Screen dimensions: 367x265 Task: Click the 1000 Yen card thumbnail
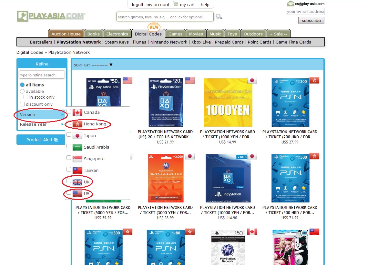tap(228, 103)
